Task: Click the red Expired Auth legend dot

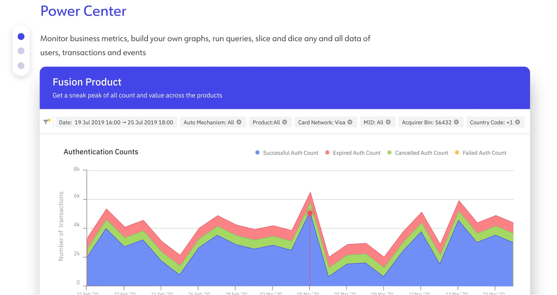Action: [327, 152]
